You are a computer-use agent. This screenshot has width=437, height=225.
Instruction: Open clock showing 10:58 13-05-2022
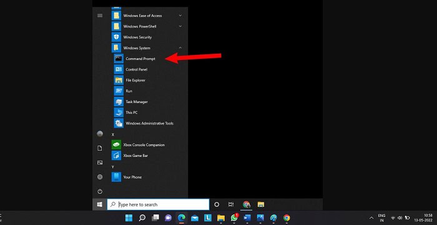pos(423,217)
